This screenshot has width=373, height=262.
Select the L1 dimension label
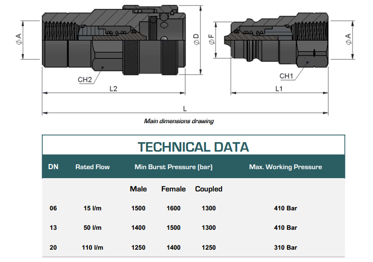[279, 89]
